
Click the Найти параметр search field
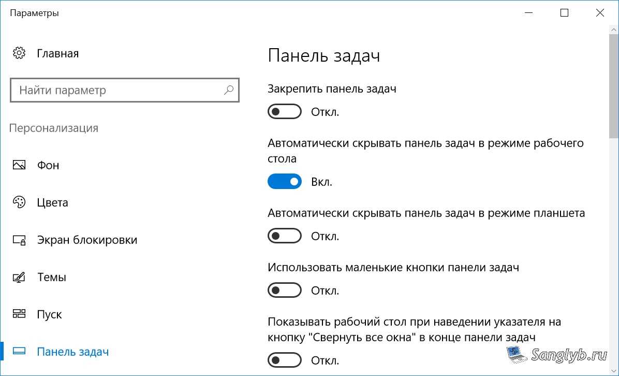coord(125,90)
